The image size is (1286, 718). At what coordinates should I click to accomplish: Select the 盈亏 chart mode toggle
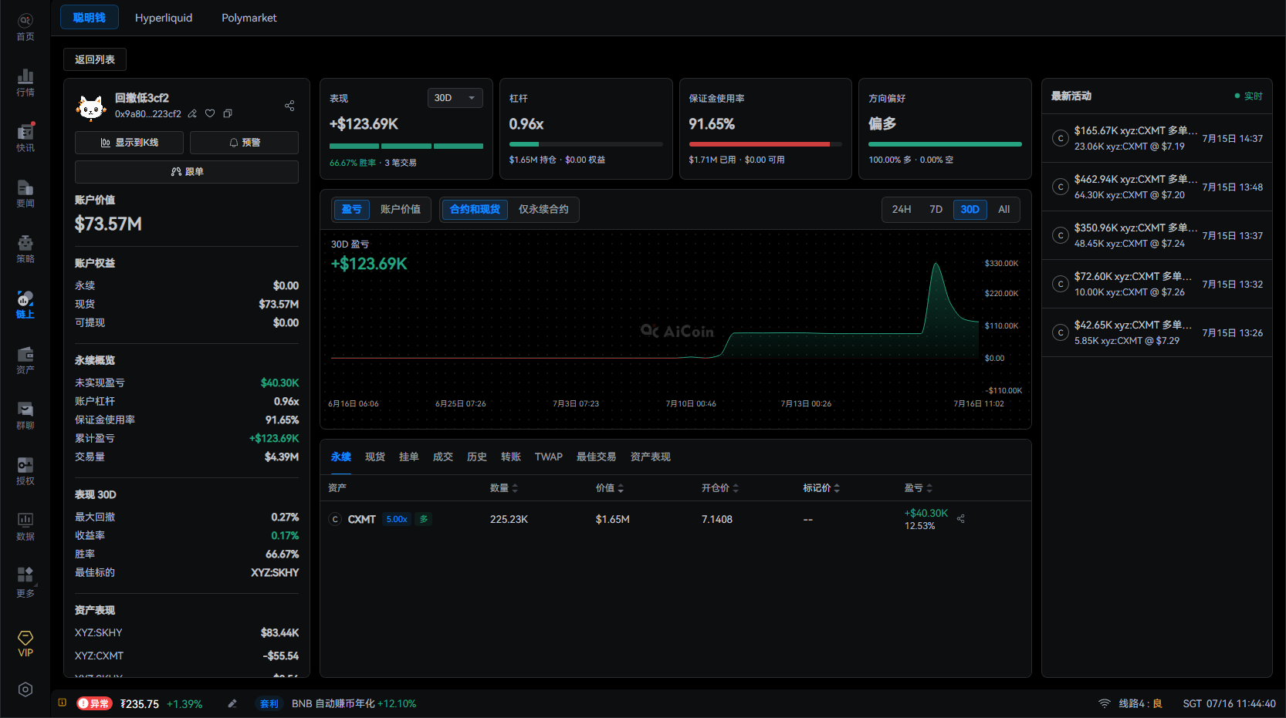click(351, 209)
